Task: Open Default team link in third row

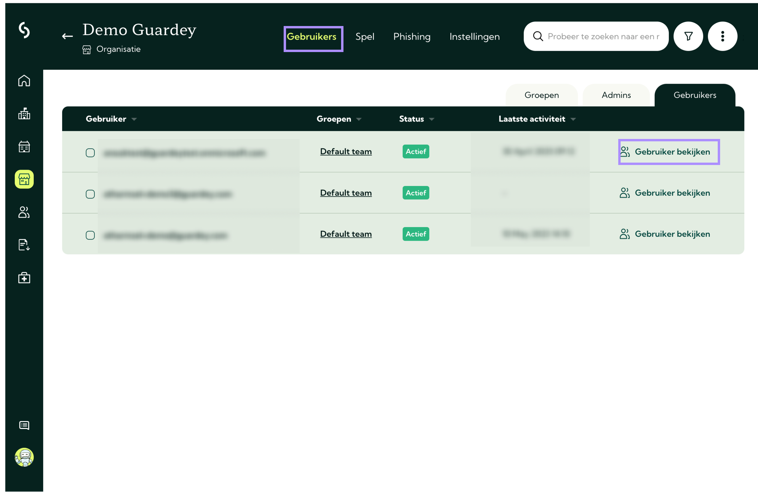Action: (346, 234)
